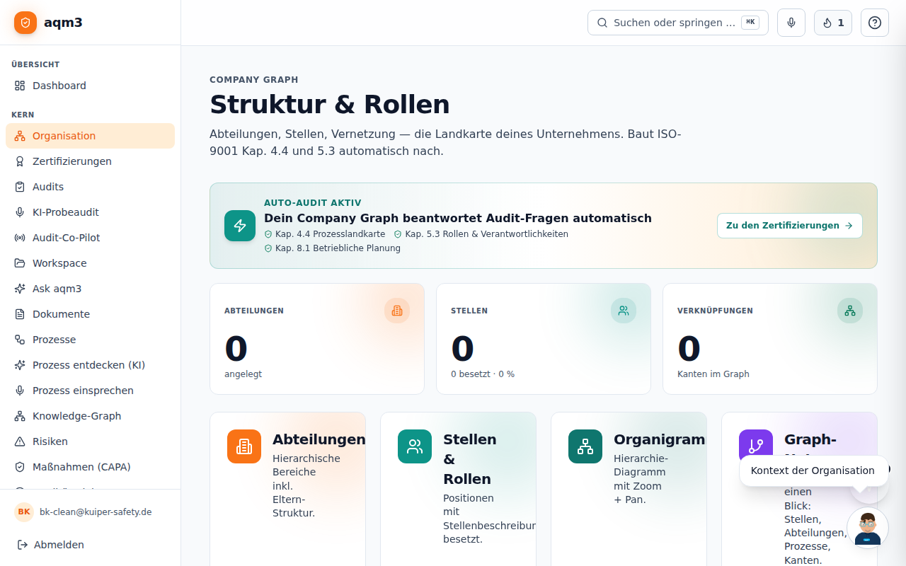The width and height of the screenshot is (906, 566).
Task: Open KI-Probeaudit from the sidebar
Action: click(x=90, y=212)
